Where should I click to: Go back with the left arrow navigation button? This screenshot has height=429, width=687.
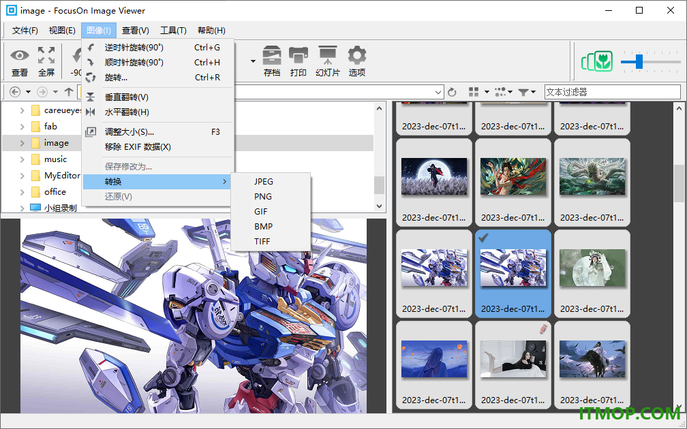pos(15,92)
